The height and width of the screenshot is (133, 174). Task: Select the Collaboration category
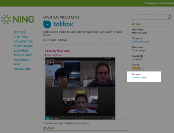[x=23, y=42]
